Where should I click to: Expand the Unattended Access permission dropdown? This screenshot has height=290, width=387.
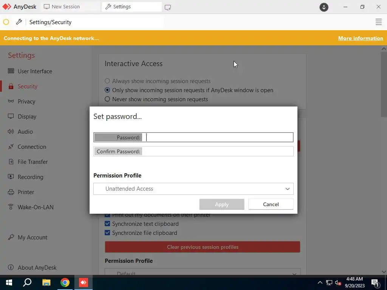click(x=193, y=189)
